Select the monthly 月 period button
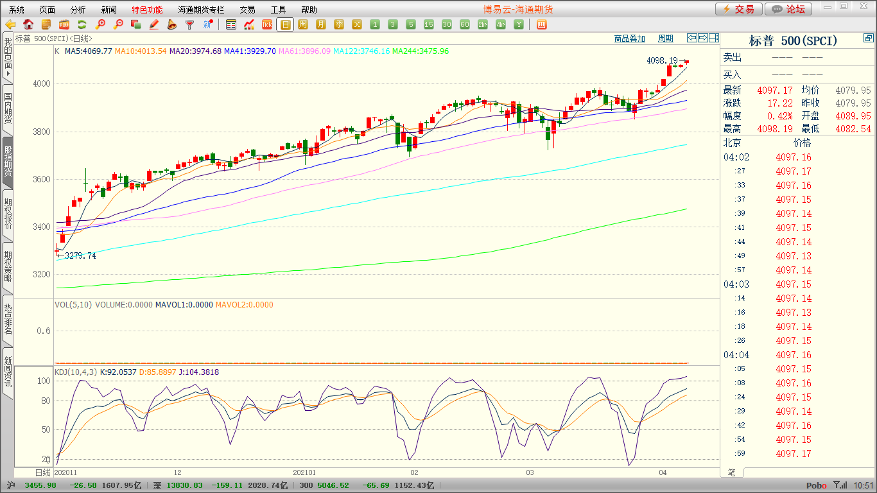 [321, 24]
